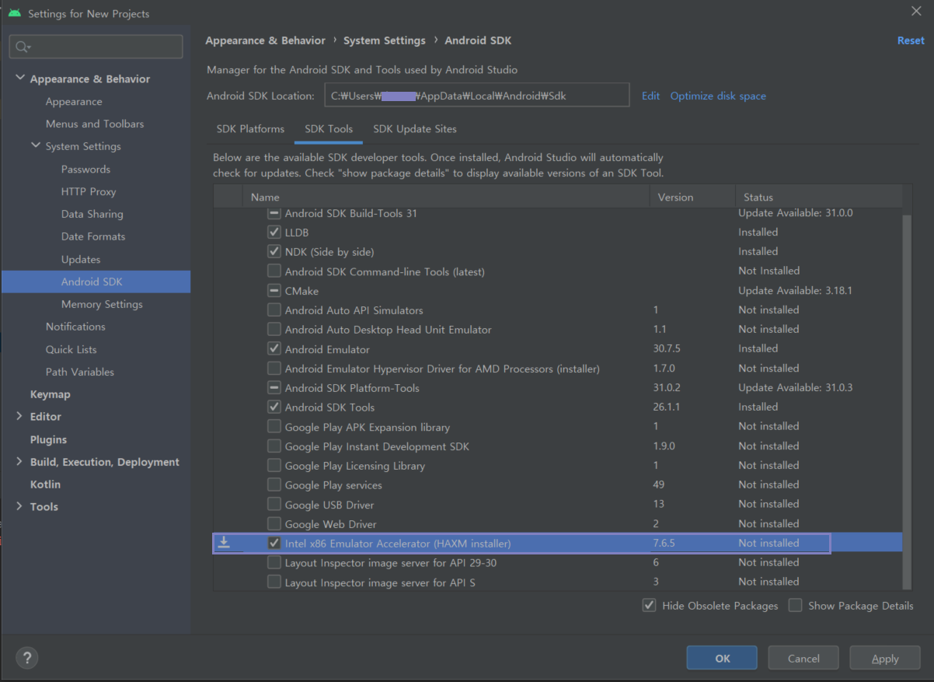Screen dimensions: 934x682
Task: Expand the Tools settings node
Action: click(19, 506)
